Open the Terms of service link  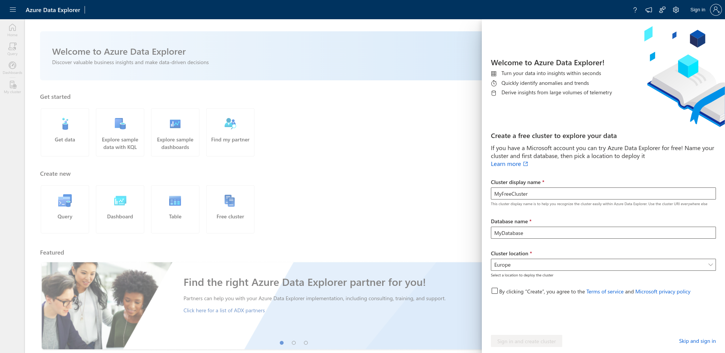click(x=605, y=292)
